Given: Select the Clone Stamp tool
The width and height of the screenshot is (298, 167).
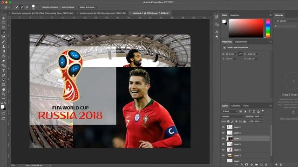Looking at the screenshot, I should coord(3,46).
